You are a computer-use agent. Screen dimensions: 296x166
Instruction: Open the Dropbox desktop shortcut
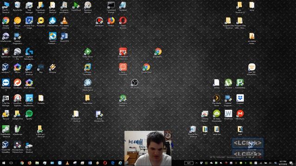[x=240, y=99]
